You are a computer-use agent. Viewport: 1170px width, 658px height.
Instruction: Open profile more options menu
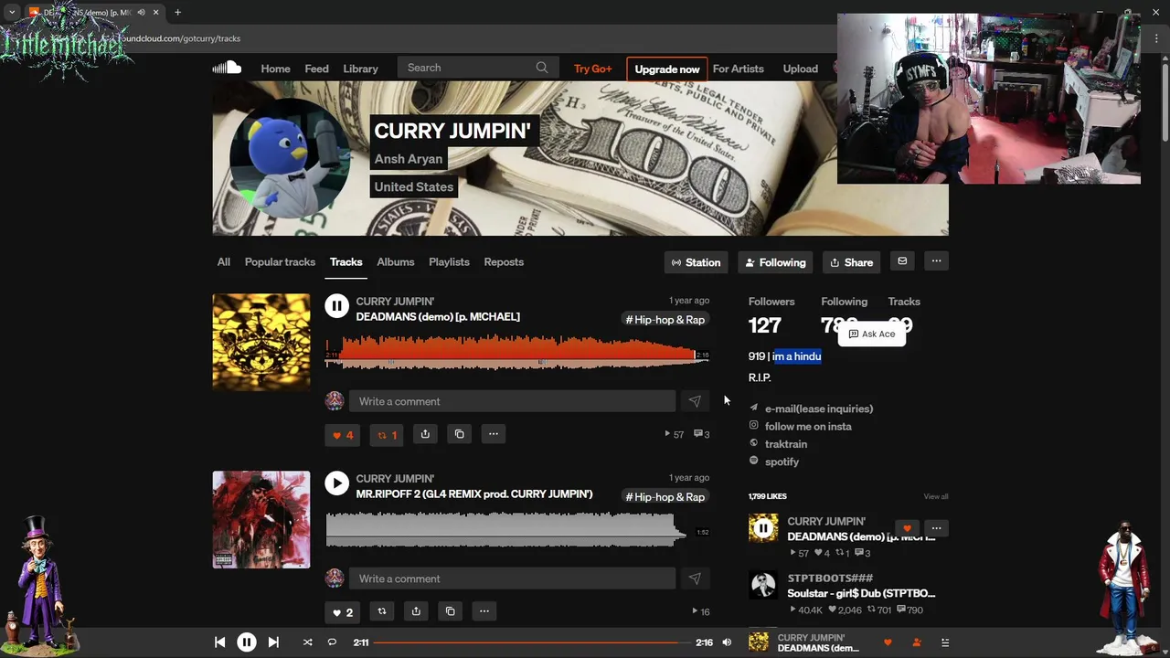[936, 261]
